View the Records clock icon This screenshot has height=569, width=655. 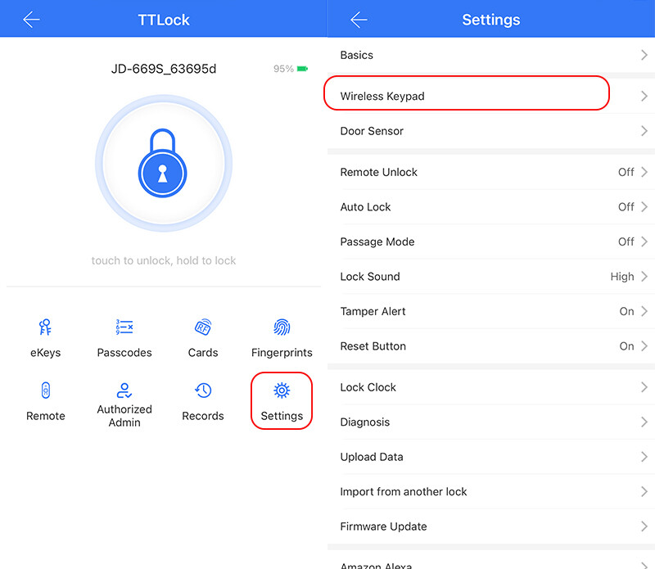pos(203,391)
